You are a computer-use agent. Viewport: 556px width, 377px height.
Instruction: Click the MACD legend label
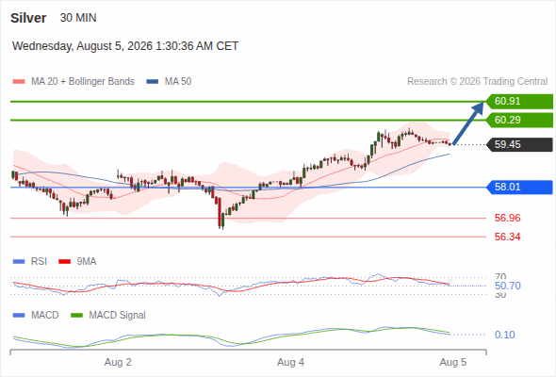point(45,315)
